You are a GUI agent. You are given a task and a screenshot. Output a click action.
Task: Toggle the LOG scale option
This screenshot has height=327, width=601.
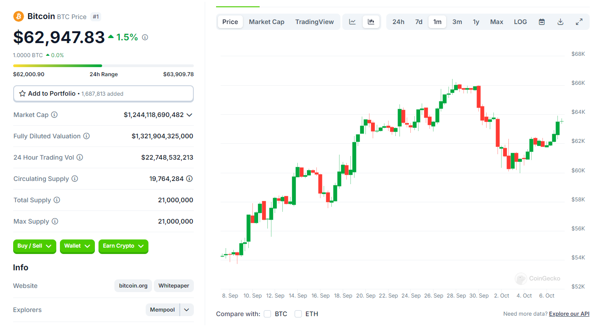(520, 22)
